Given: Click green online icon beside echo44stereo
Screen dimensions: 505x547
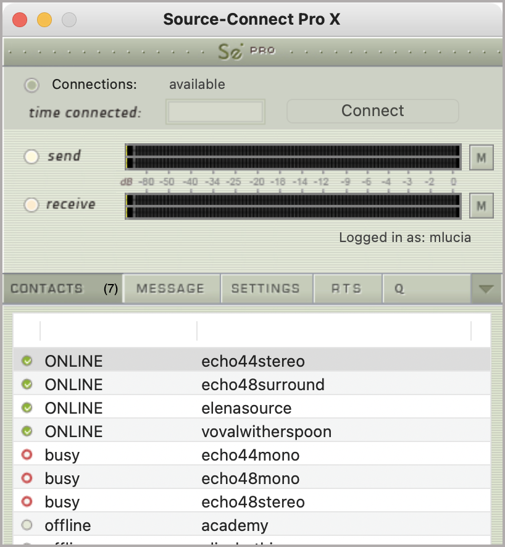Looking at the screenshot, I should pyautogui.click(x=27, y=361).
